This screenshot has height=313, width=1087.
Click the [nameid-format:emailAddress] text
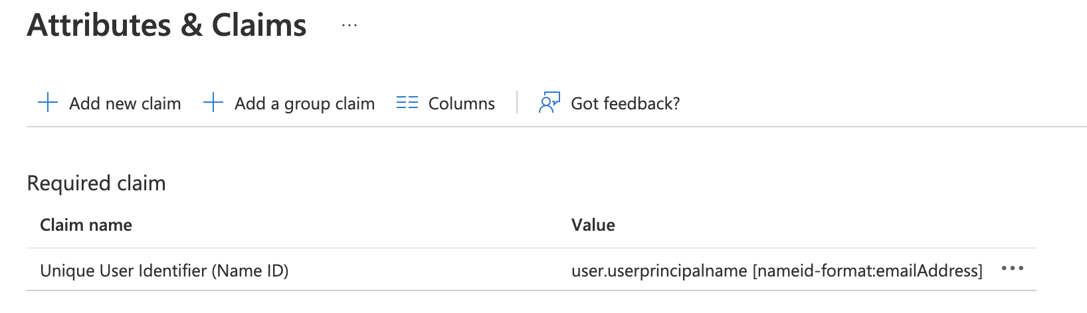(x=867, y=271)
